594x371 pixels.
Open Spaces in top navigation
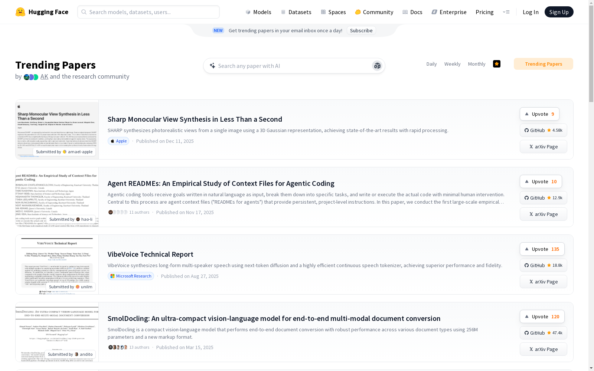pos(333,12)
